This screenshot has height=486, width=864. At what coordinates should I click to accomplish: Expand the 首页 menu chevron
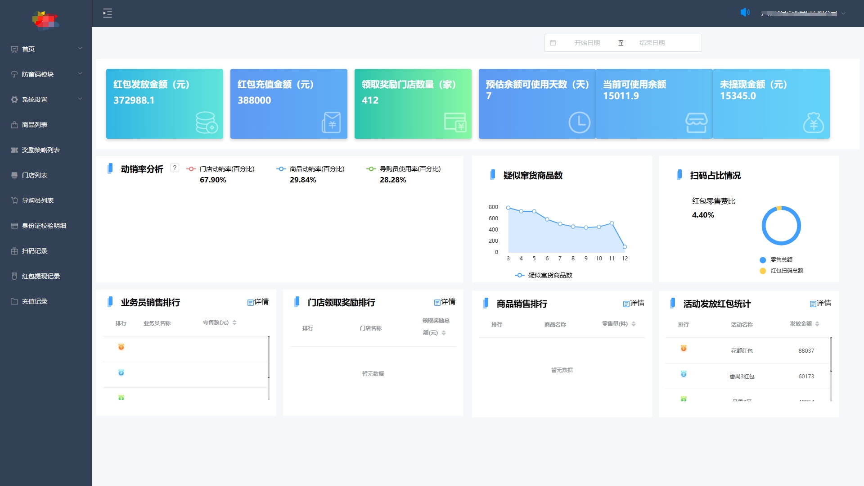(x=80, y=48)
